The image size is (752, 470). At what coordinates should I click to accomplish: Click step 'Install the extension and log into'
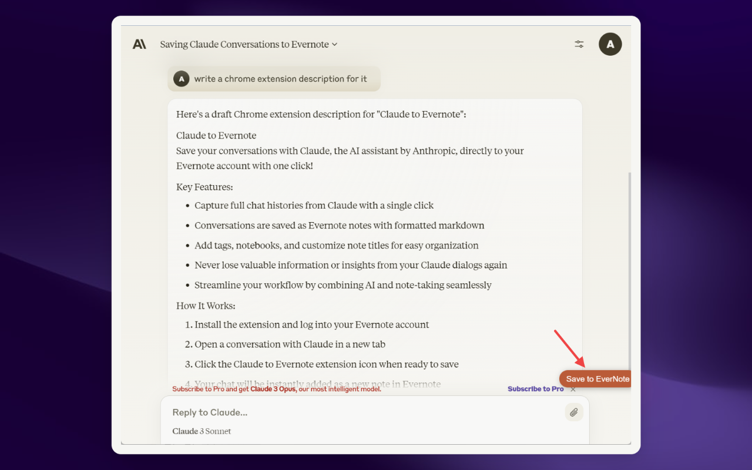312,324
